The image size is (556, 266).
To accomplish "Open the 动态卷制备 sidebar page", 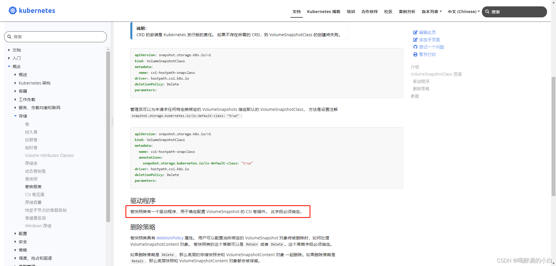I will 35,171.
